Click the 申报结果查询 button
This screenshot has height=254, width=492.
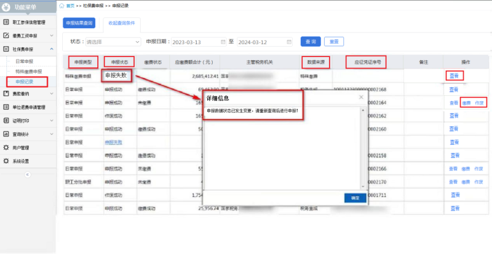tap(79, 23)
